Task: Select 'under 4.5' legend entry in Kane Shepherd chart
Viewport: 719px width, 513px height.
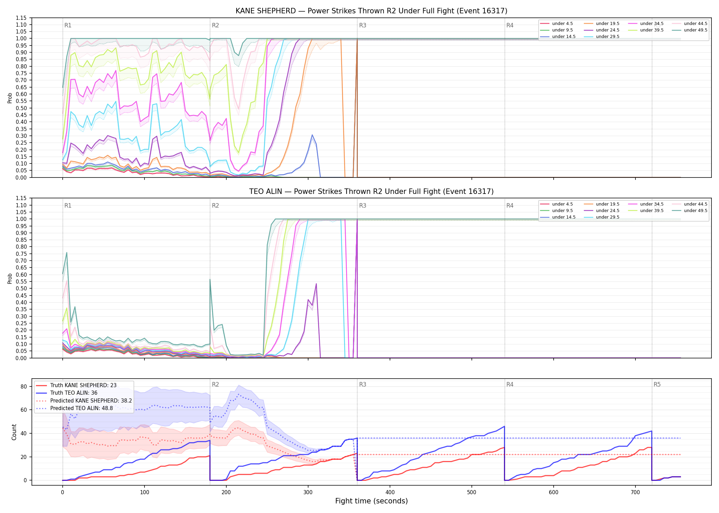Action: tap(556, 24)
